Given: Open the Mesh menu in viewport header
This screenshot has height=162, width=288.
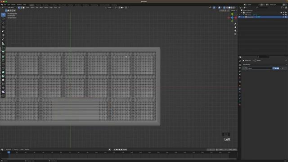Looking at the screenshot, I should point(41,8).
